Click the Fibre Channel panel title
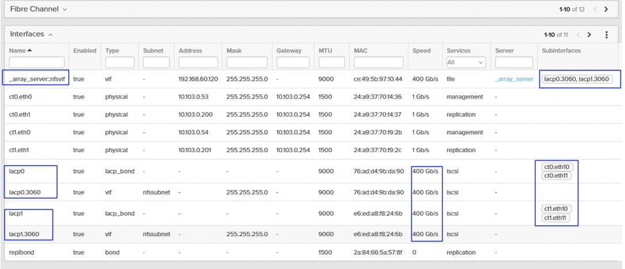The height and width of the screenshot is (269, 625). (35, 9)
